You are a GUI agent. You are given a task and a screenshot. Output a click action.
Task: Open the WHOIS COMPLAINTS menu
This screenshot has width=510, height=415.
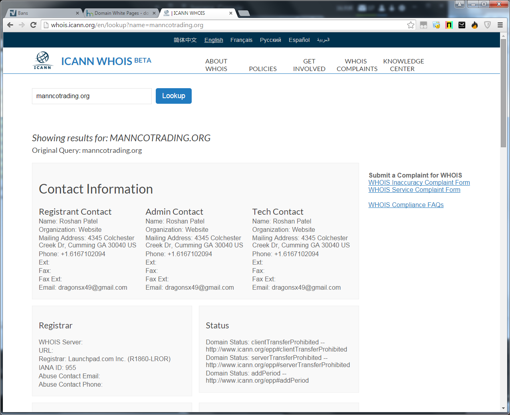pos(357,65)
